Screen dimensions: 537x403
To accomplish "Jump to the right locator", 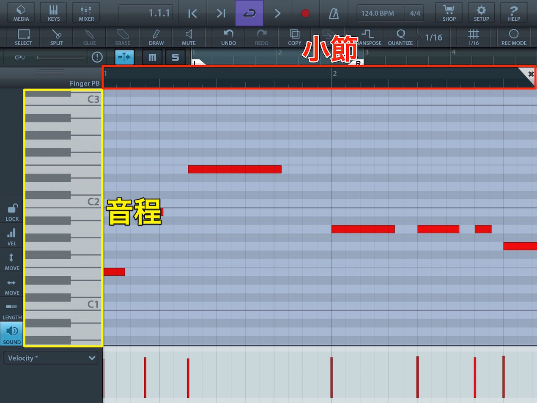I will click(x=221, y=14).
